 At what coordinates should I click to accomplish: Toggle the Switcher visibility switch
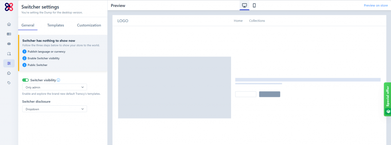pos(26,80)
